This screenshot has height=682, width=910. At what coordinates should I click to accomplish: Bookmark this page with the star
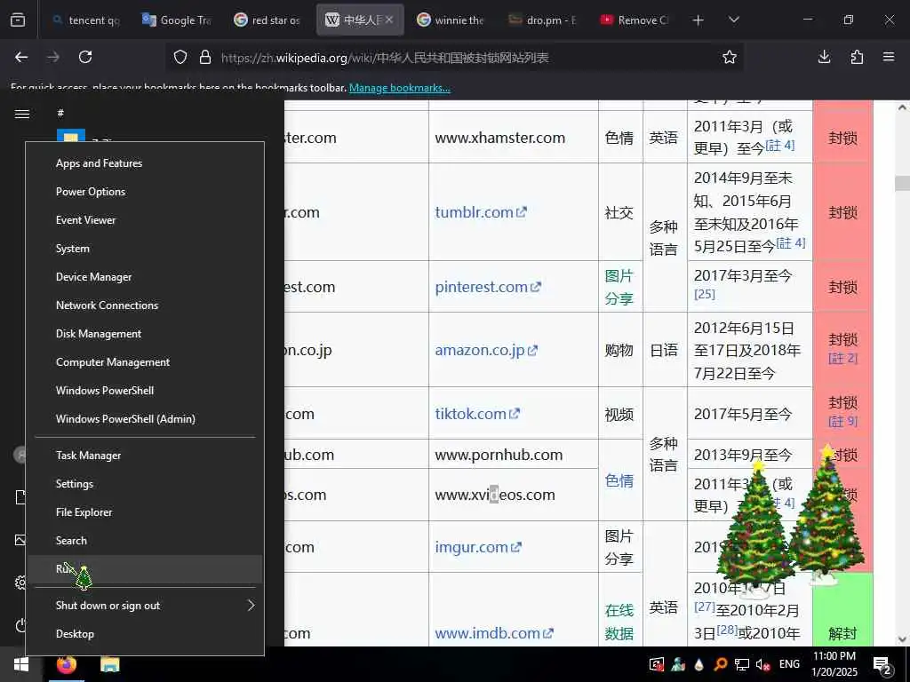(730, 57)
